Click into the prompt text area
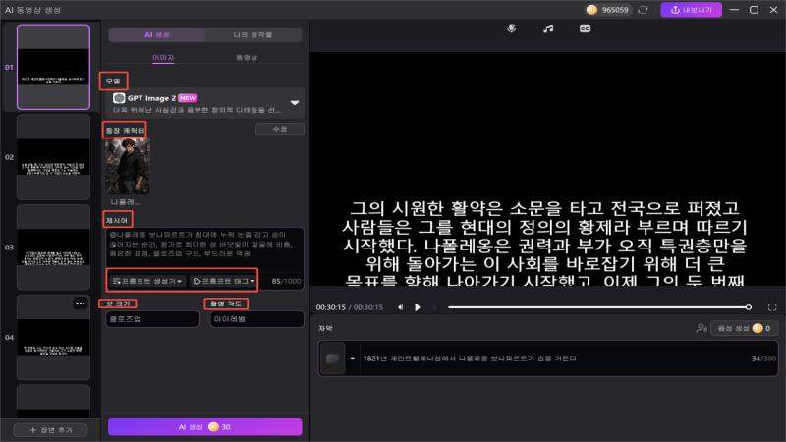The height and width of the screenshot is (442, 786). tap(204, 249)
